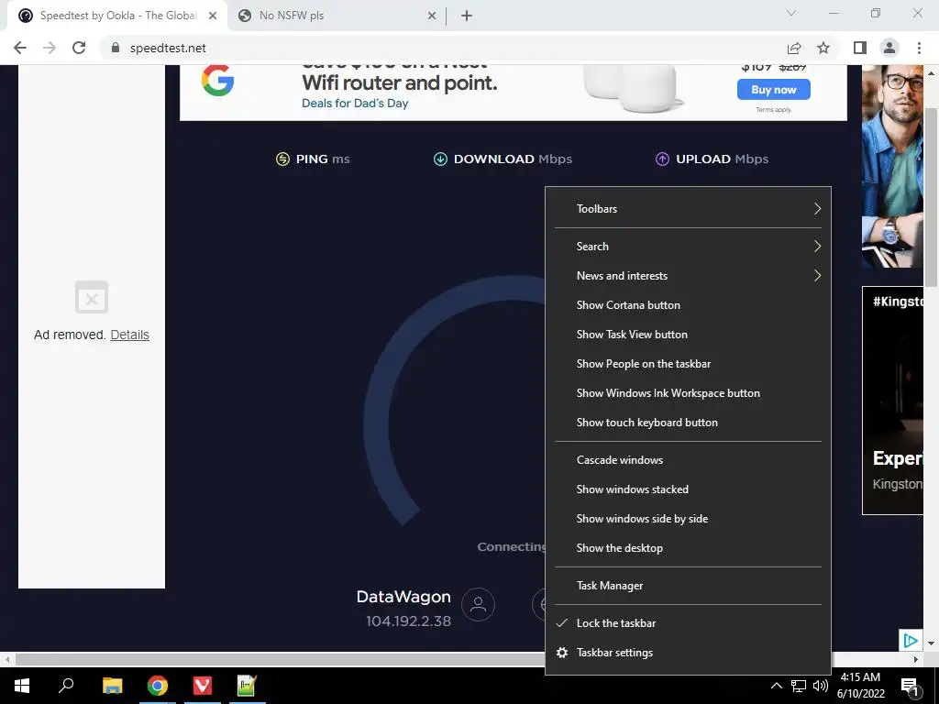939x704 pixels.
Task: Click the volume speaker tray icon
Action: coord(821,686)
